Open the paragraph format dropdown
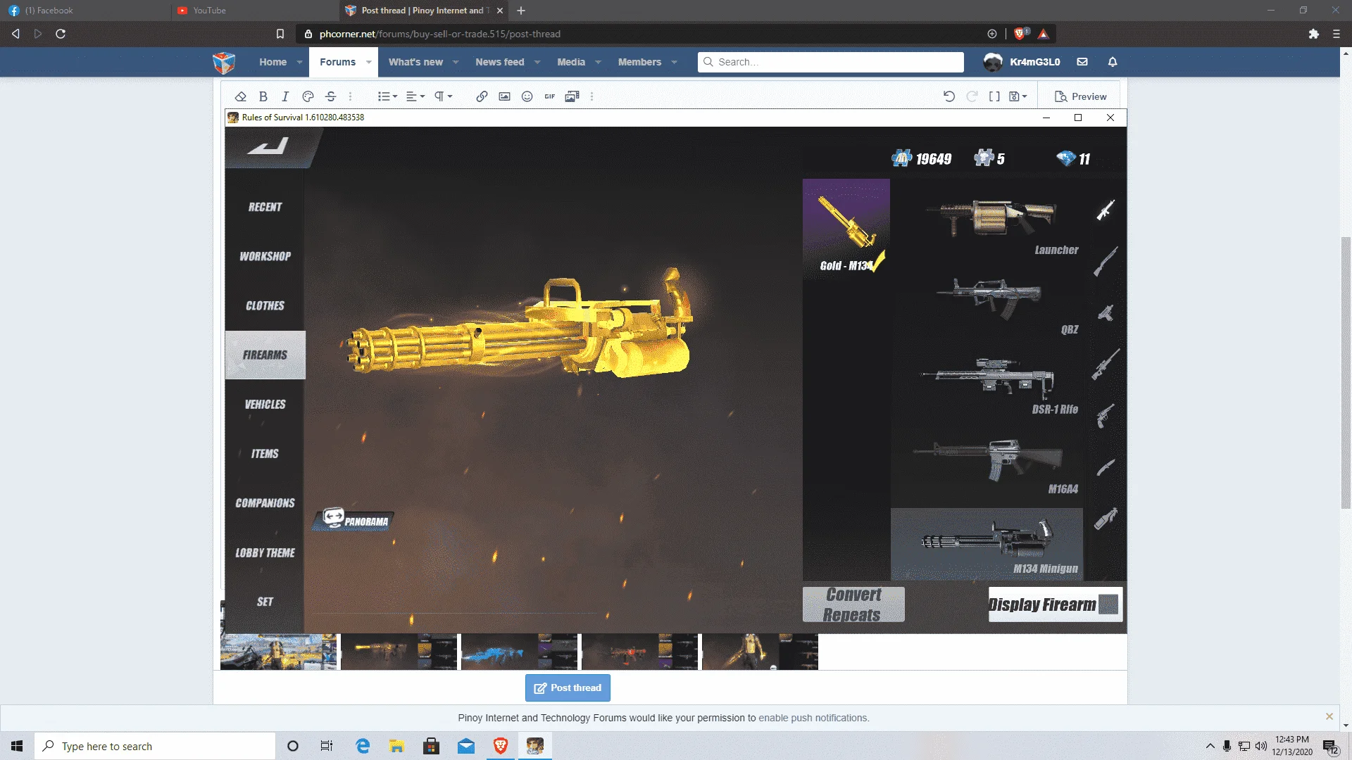1352x760 pixels. [443, 96]
